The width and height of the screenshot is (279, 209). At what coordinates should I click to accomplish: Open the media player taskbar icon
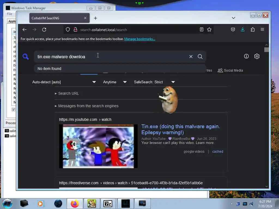[x=41, y=204]
